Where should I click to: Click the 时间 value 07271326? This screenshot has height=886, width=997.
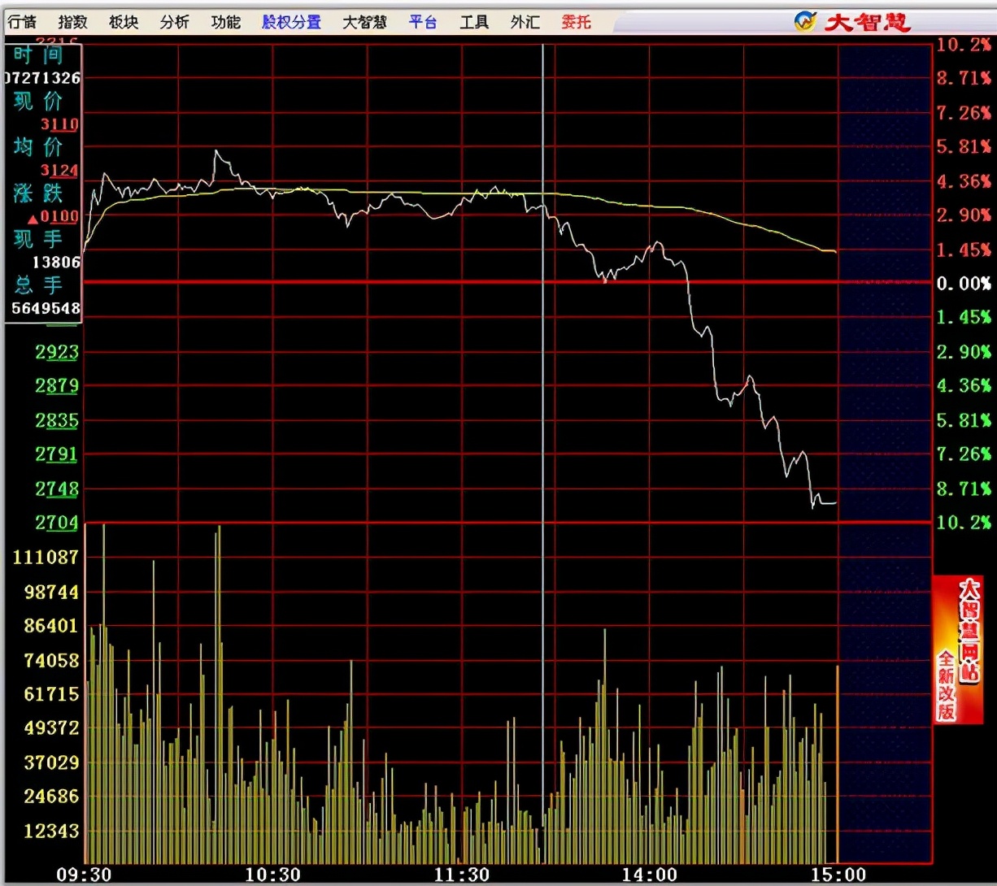point(43,79)
